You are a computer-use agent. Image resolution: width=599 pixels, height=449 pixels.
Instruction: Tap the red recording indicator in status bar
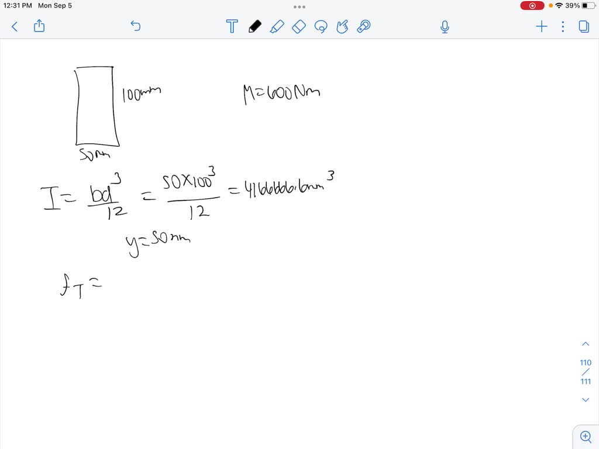coord(531,5)
